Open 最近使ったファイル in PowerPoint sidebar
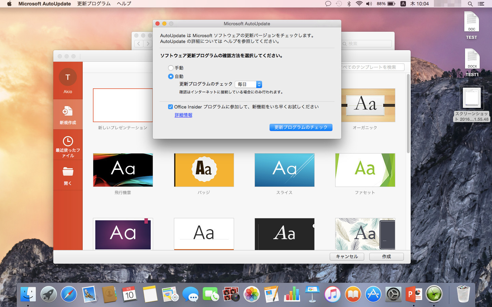The image size is (492, 307). click(x=68, y=145)
